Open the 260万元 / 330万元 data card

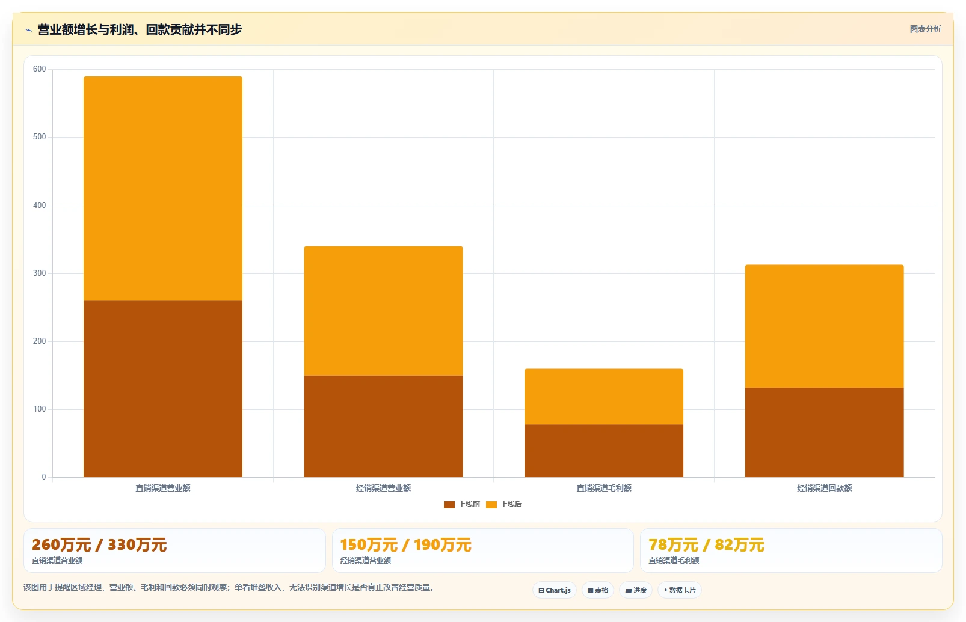[174, 550]
